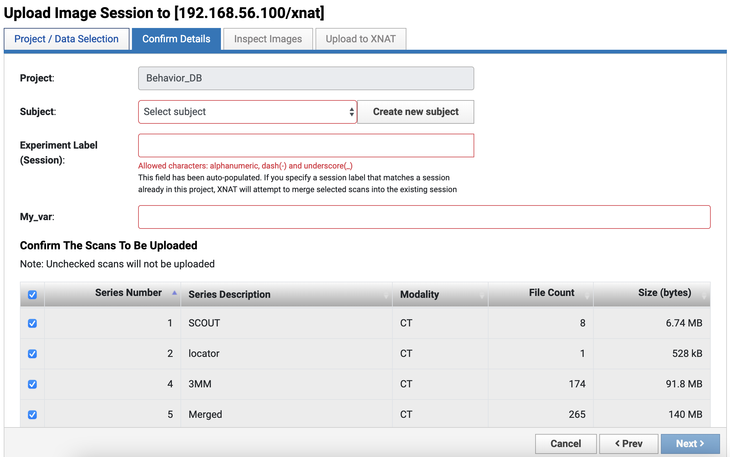Click the Create new subject button

(415, 112)
